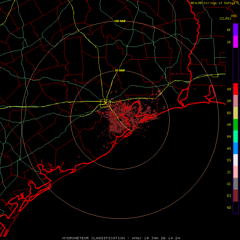This screenshot has height=240, width=240.
Task: Click the UK magenta legend swatch
Action: [x=235, y=42]
